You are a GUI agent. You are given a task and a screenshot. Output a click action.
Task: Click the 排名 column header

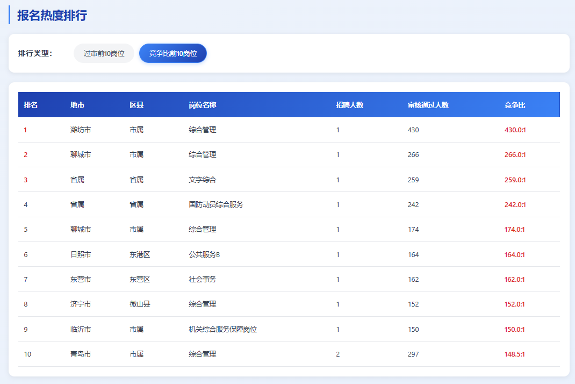tap(31, 105)
